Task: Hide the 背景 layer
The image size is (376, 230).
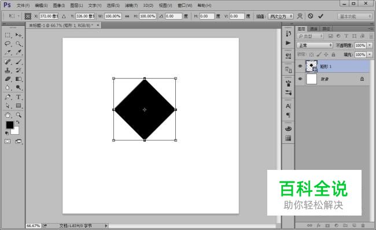Action: coord(300,79)
